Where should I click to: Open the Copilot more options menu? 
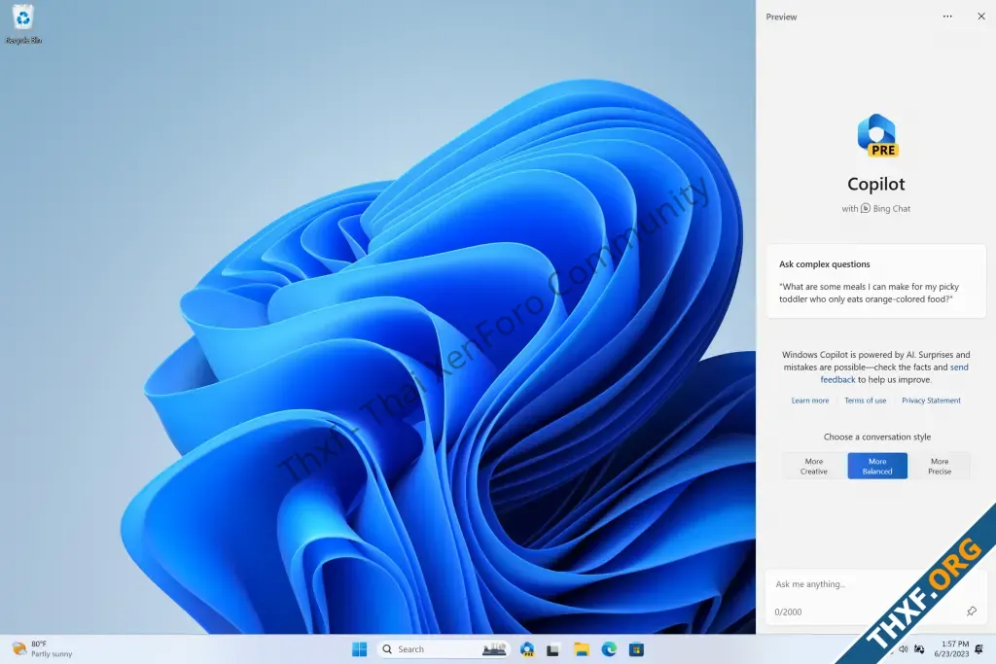click(x=947, y=17)
